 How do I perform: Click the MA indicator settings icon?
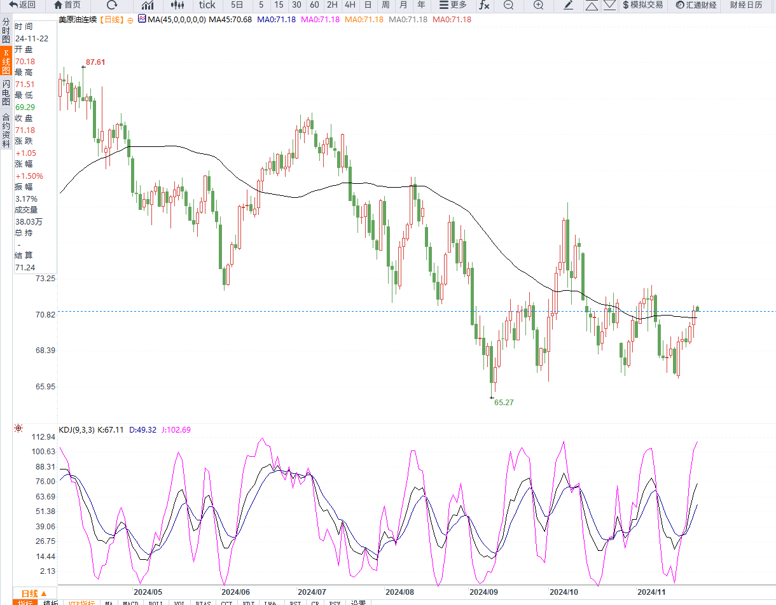pos(142,19)
